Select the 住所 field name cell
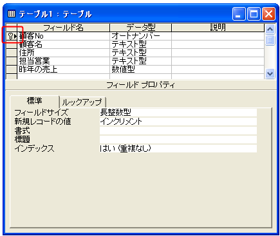This screenshot has width=280, height=236. tap(64, 53)
